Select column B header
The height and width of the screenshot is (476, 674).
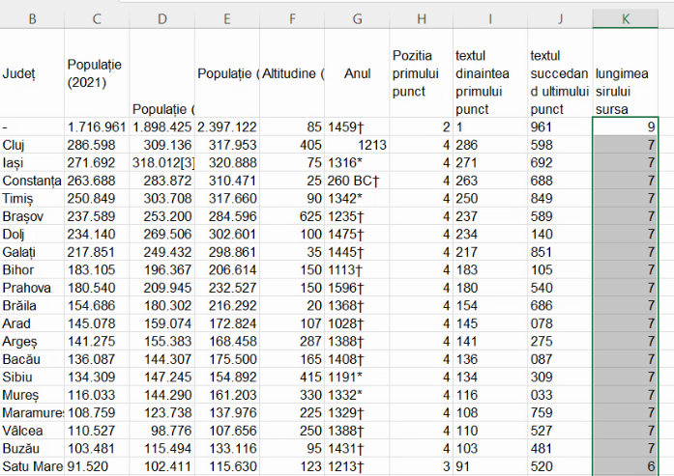click(x=32, y=18)
